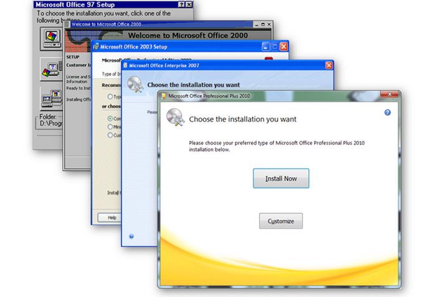Click the Office Enterprise 2007 title bar icon

125,65
